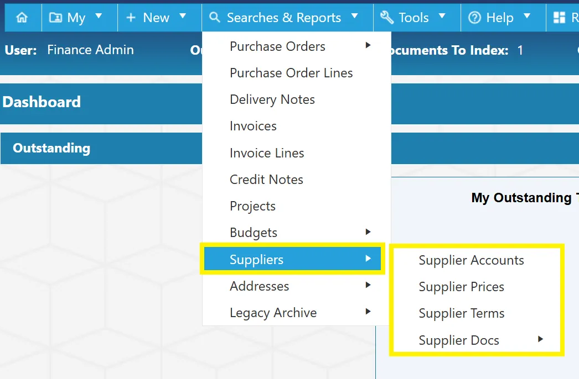Viewport: 579px width, 379px height.
Task: Click the Dashboard heading
Action: pos(42,102)
